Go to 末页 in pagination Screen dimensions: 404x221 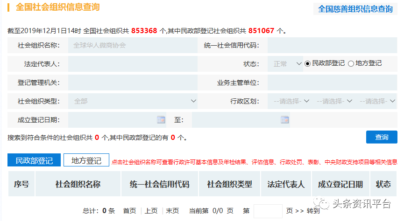point(172,211)
